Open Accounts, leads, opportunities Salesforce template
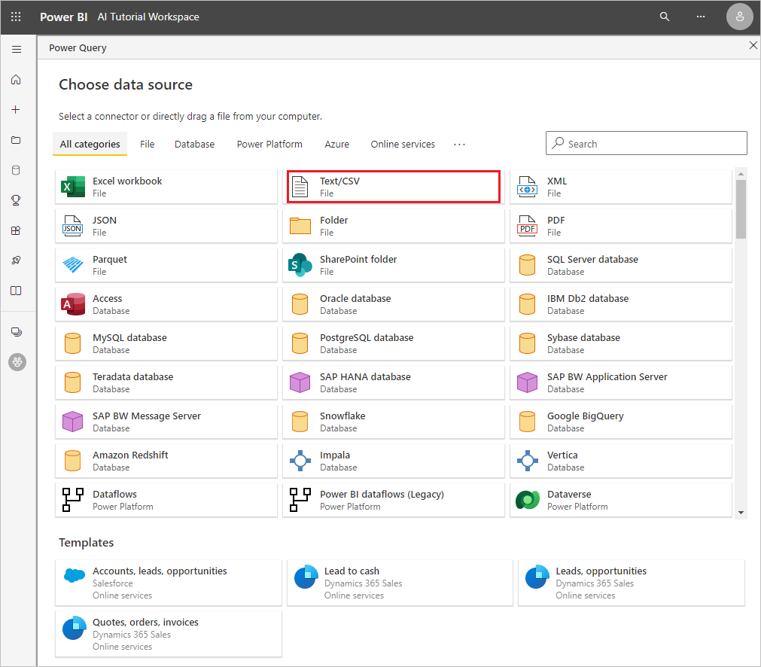The width and height of the screenshot is (761, 667). click(169, 583)
